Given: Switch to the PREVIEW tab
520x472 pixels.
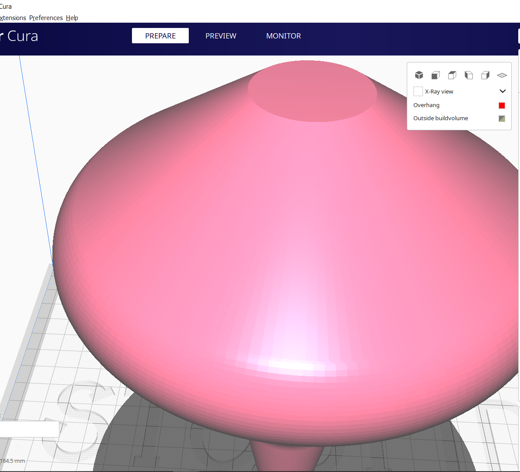Looking at the screenshot, I should coord(221,36).
